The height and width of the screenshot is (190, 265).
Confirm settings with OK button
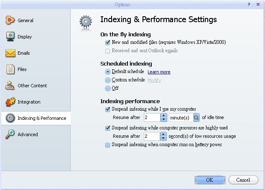pos(210,180)
